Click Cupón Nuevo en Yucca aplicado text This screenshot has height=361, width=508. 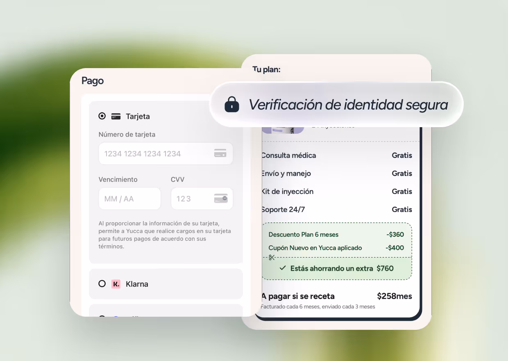315,248
